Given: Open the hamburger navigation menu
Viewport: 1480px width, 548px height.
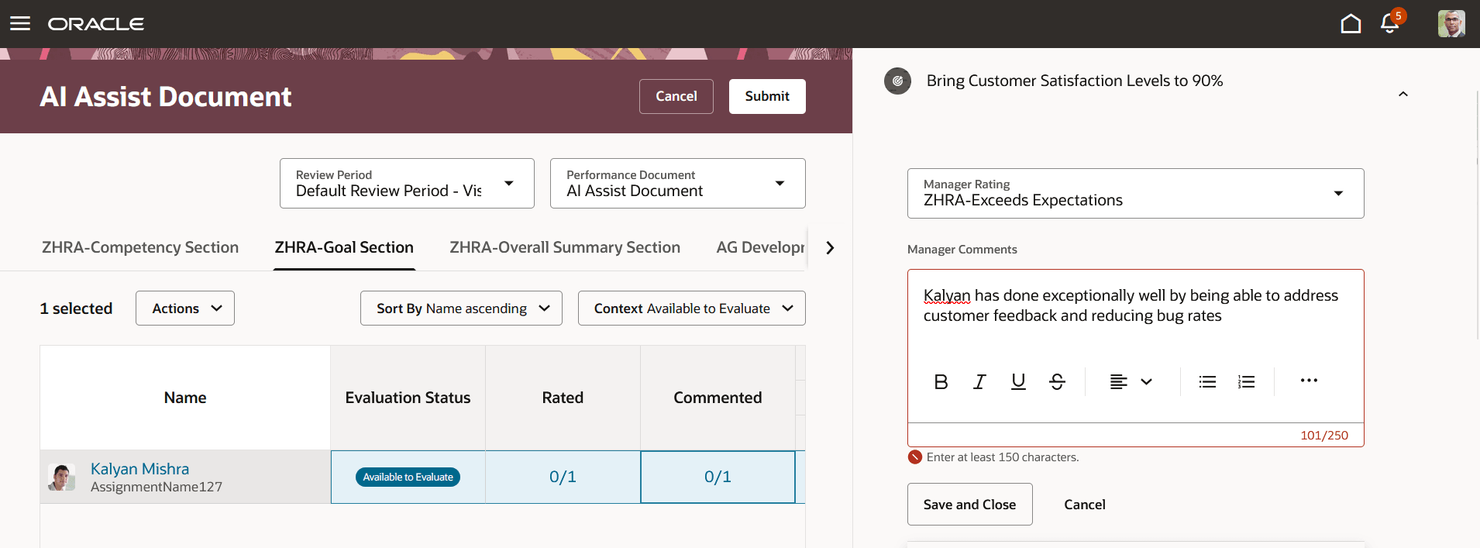Looking at the screenshot, I should coord(20,23).
